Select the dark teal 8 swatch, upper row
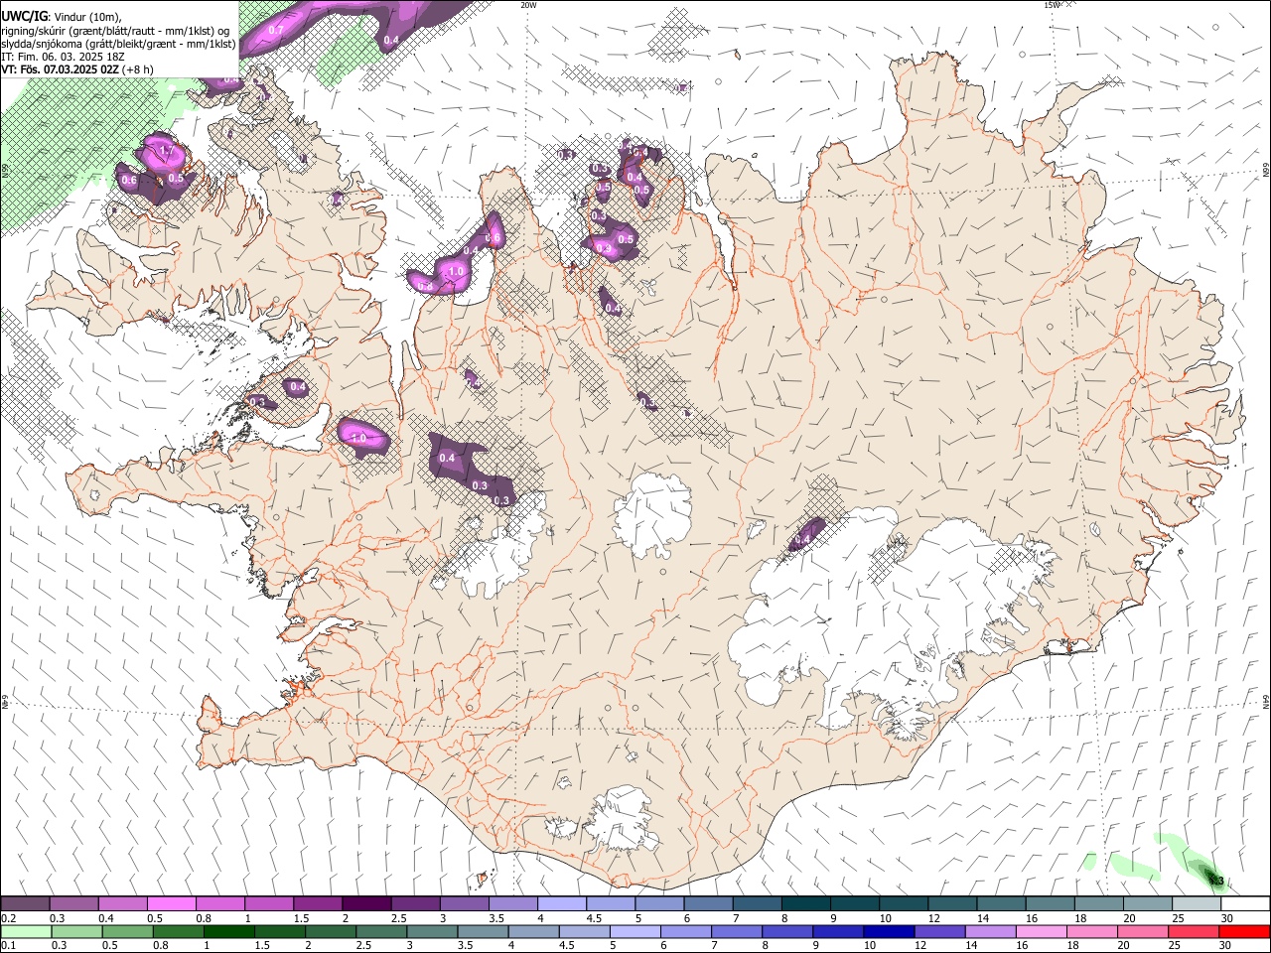The height and width of the screenshot is (953, 1271). click(805, 904)
